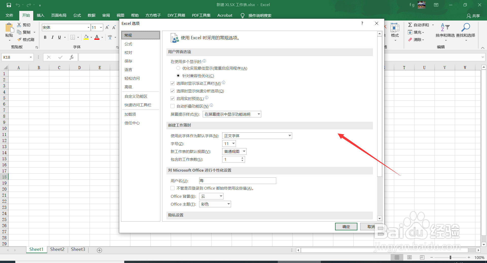Enable 自动折叠功能区 checkbox
This screenshot has height=263, width=487.
tap(172, 106)
